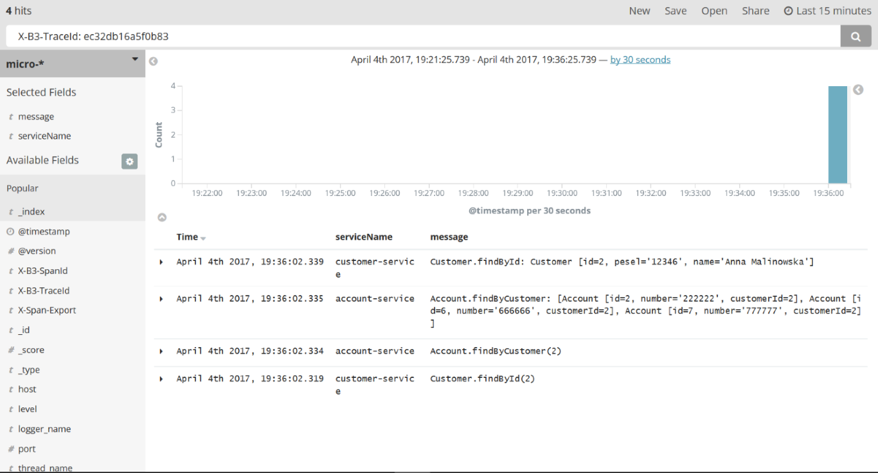The height and width of the screenshot is (473, 878).
Task: Click the 'by 30 seconds' interval link
Action: [640, 60]
